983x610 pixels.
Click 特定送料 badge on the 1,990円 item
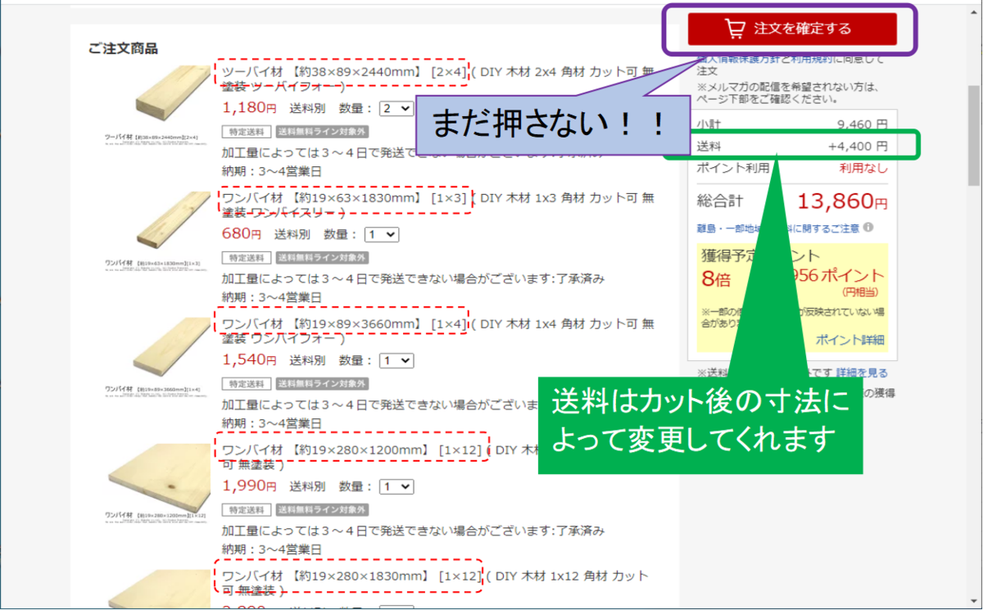[247, 509]
